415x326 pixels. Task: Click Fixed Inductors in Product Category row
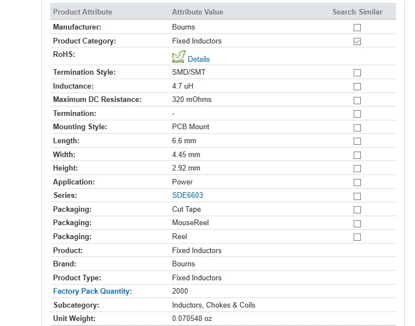(197, 41)
